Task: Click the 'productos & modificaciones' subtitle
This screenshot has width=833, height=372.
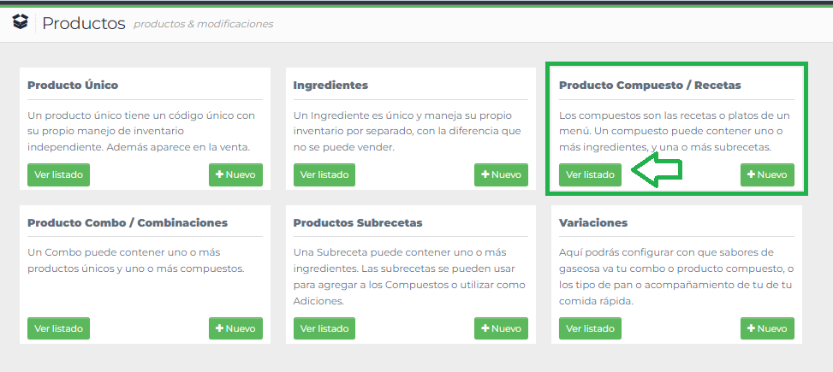Action: point(204,25)
